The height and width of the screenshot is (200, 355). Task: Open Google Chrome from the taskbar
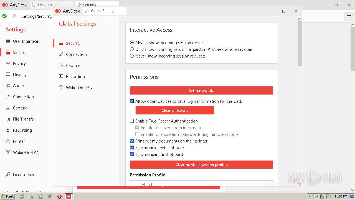pyautogui.click(x=50, y=196)
